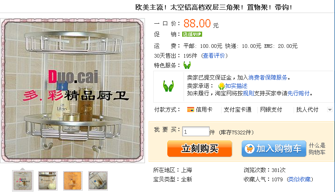Select the 支付宝卡通 payment option

click(237, 110)
